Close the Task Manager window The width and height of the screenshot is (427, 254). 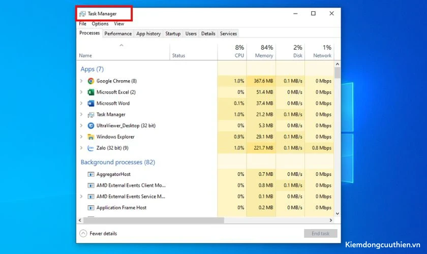(x=331, y=13)
